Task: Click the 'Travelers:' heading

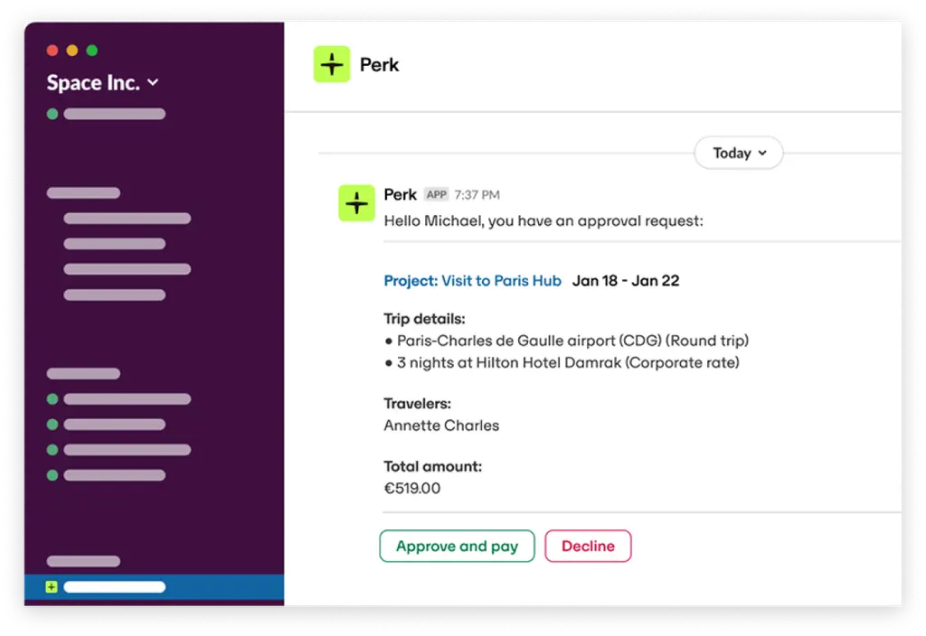Action: click(x=418, y=404)
